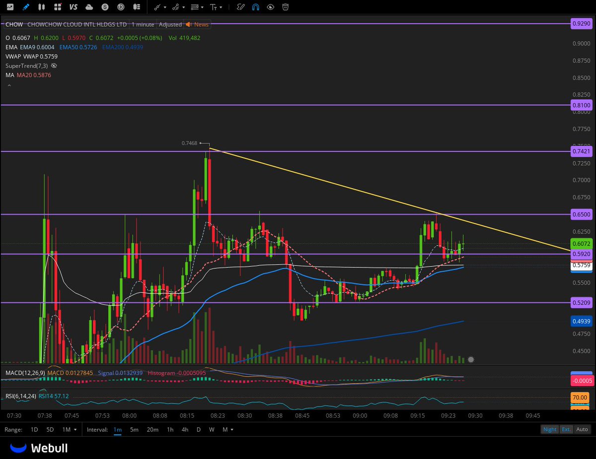Toggle the Night session button
Viewport: 596px width, 459px height.
(x=550, y=429)
